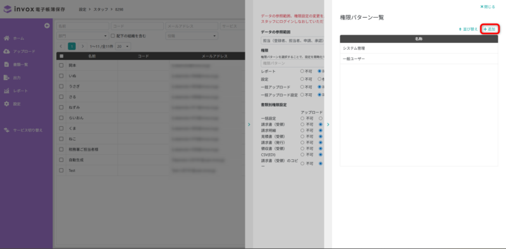Check the box for Test row
506x249 pixels.
(x=61, y=170)
